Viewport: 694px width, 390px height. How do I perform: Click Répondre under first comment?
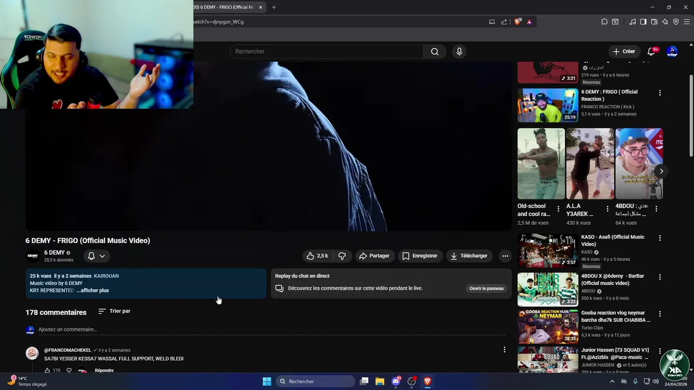(x=104, y=370)
